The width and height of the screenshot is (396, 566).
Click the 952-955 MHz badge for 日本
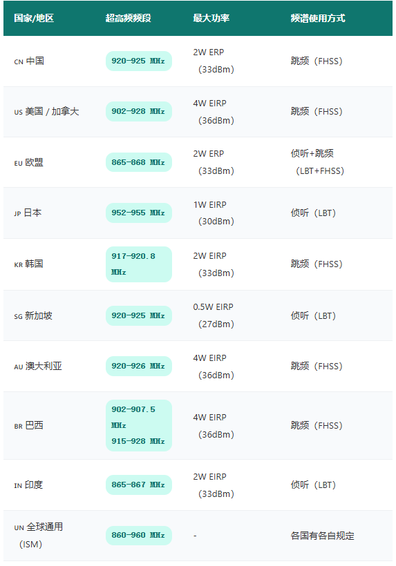[139, 213]
